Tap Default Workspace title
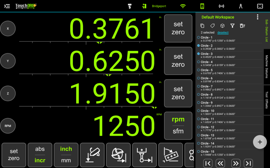The width and height of the screenshot is (270, 168). (x=218, y=17)
